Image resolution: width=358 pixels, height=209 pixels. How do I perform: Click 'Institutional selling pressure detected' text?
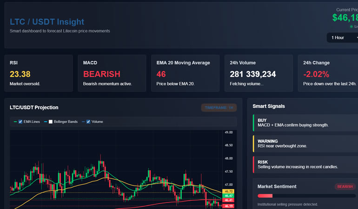pyautogui.click(x=287, y=204)
